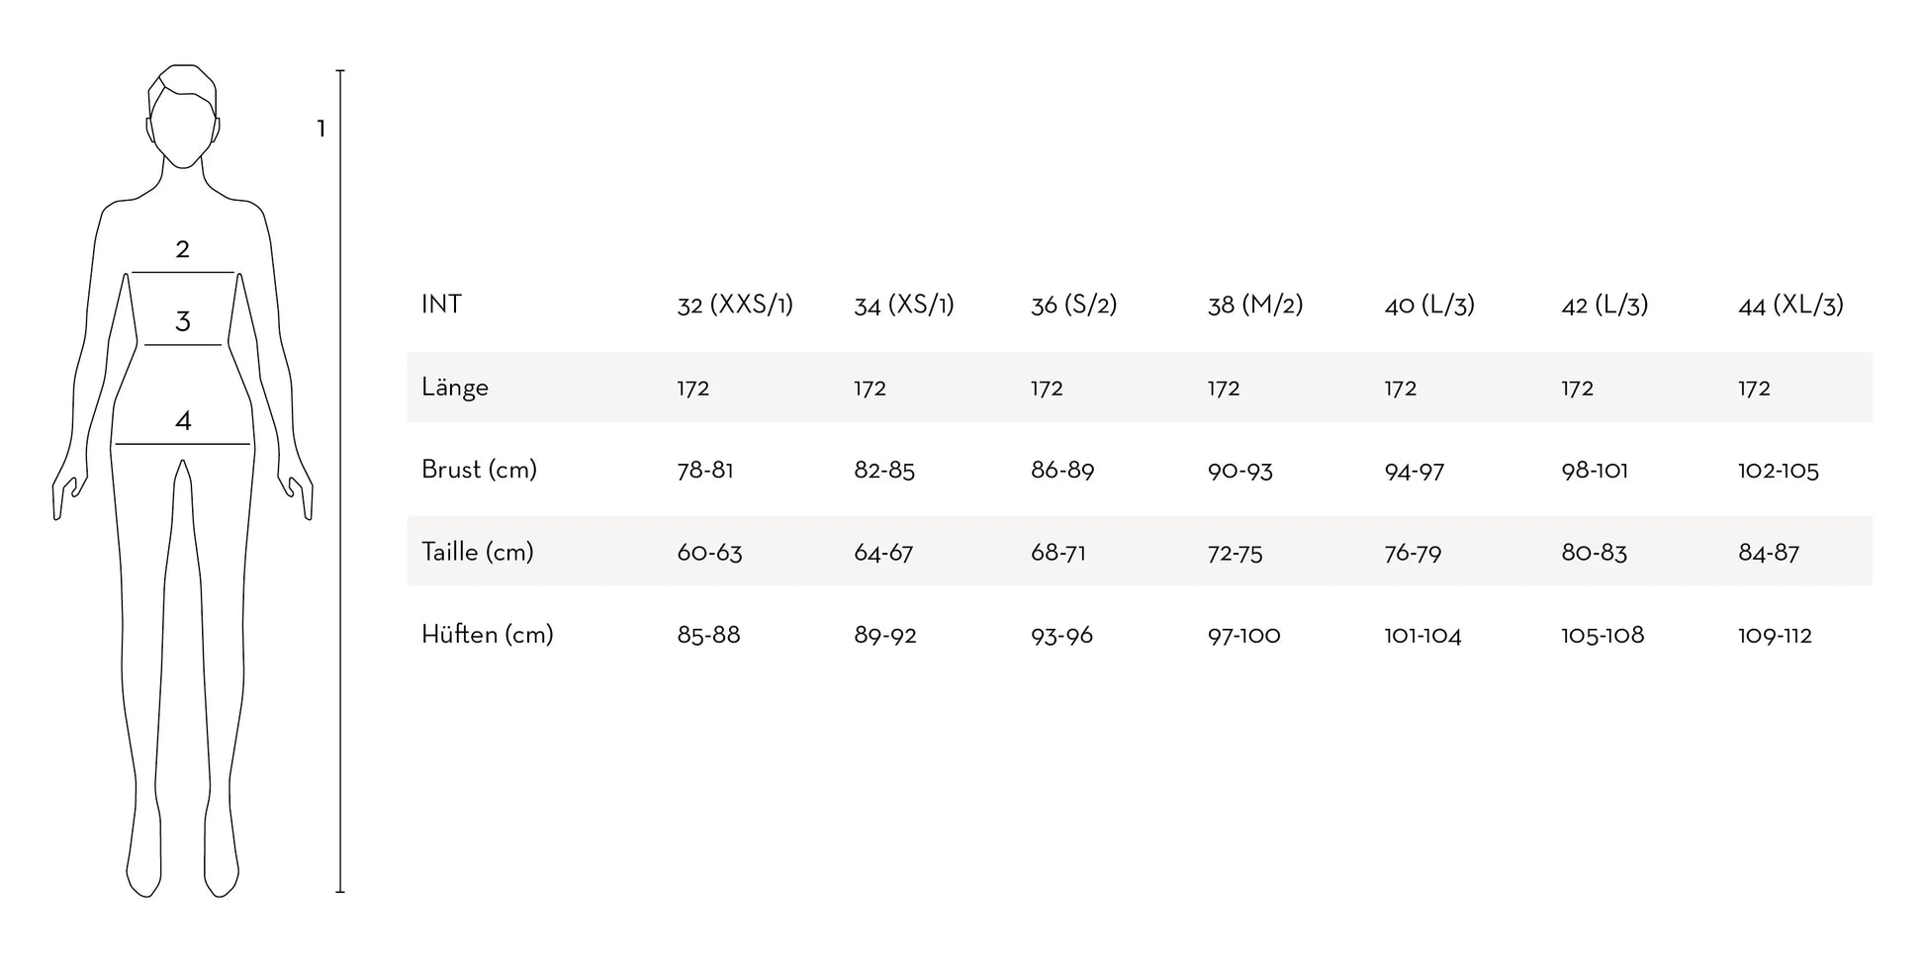
Task: Click the Brust (cm) row label
Action: (479, 470)
